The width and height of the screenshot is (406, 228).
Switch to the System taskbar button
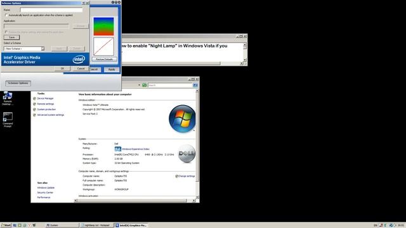[x=62, y=225]
